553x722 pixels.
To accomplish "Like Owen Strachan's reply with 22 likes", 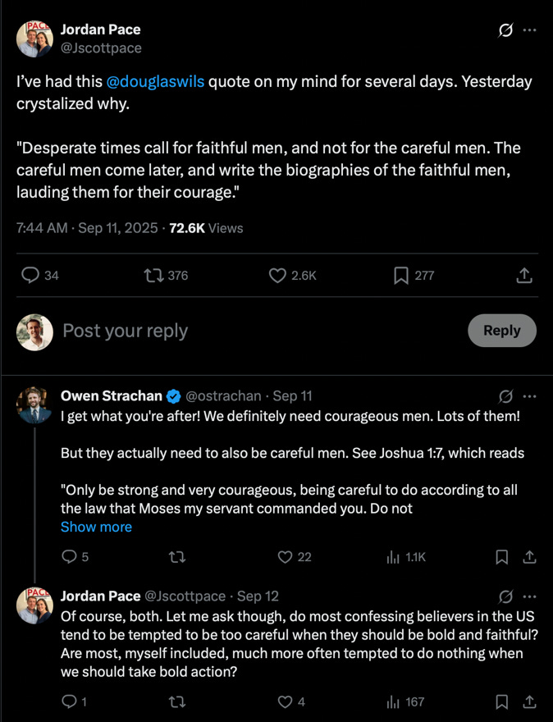I will (x=285, y=557).
